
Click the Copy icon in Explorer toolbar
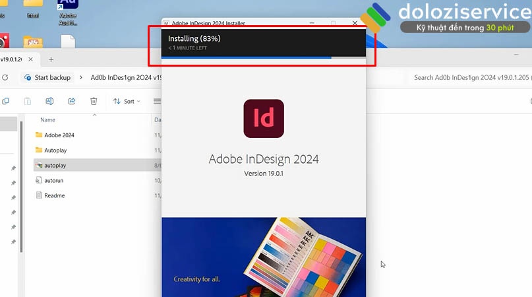tap(6, 101)
